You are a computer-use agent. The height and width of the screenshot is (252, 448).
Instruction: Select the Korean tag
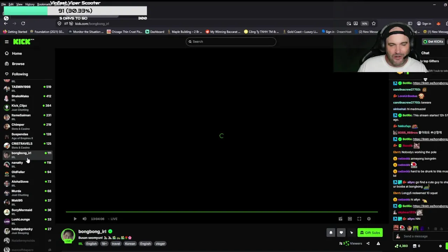(130, 244)
